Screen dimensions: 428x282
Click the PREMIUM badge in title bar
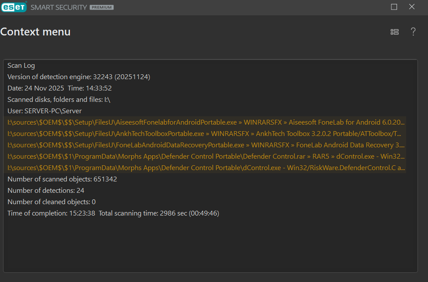pyautogui.click(x=101, y=7)
